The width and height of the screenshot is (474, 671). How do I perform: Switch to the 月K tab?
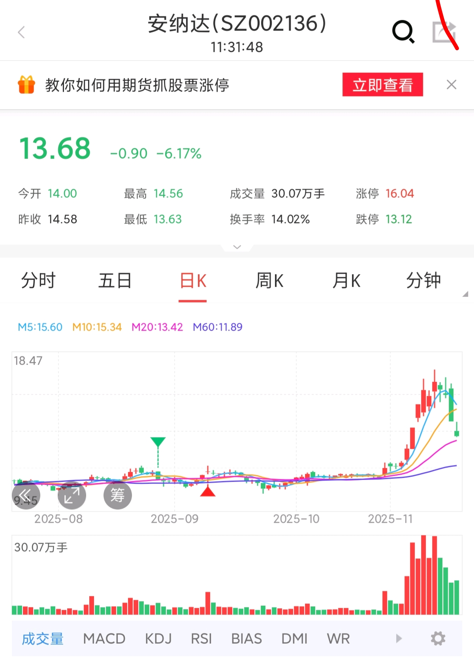tap(346, 281)
